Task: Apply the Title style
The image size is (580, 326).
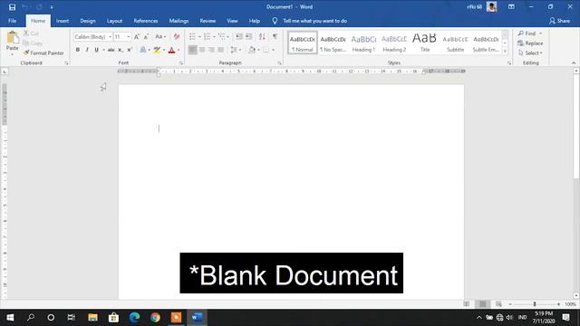Action: tap(424, 43)
